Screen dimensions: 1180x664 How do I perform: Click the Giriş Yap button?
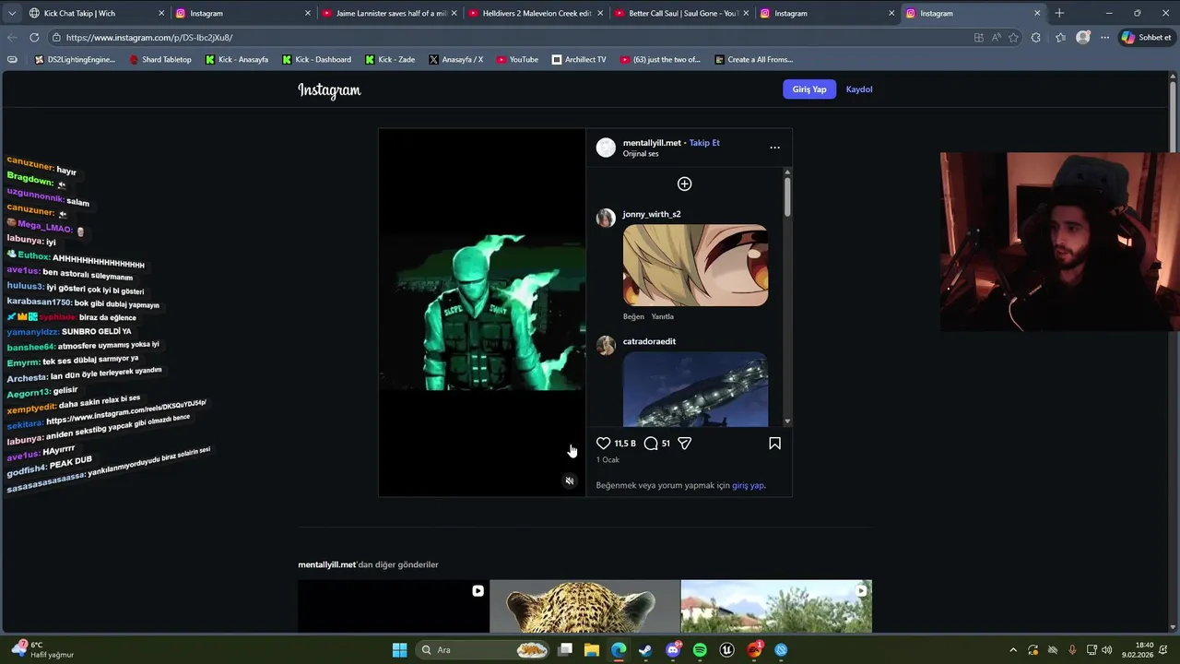809,89
